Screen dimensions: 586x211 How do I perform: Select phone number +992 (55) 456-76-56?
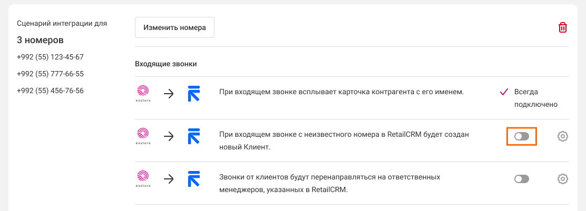[x=50, y=91]
